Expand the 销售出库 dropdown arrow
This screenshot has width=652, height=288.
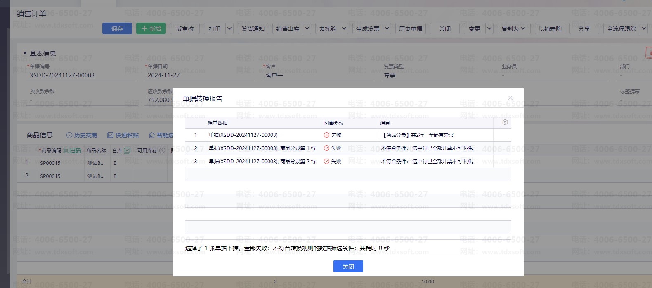[x=307, y=28]
